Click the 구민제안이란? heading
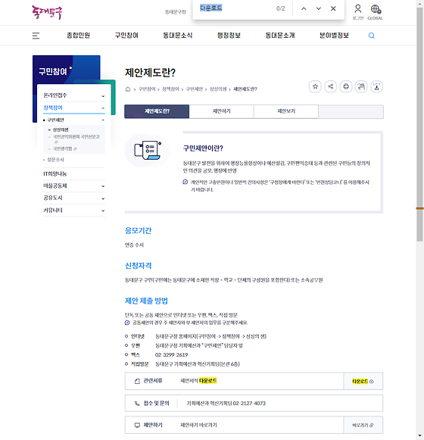The height and width of the screenshot is (440, 424). point(203,148)
